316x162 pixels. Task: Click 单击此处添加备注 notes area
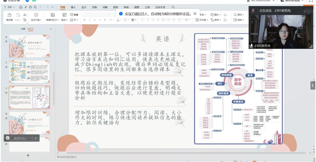[66, 157]
